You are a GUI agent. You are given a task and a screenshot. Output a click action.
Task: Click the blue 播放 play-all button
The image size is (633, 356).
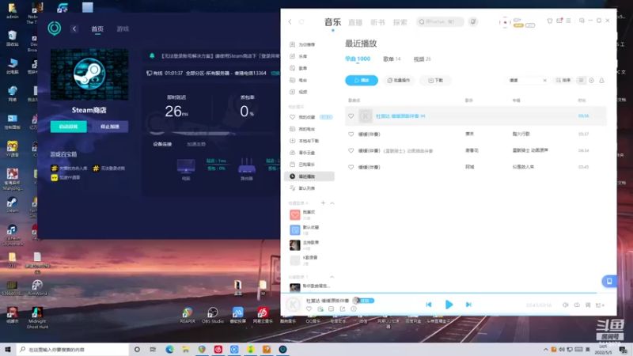pyautogui.click(x=362, y=81)
